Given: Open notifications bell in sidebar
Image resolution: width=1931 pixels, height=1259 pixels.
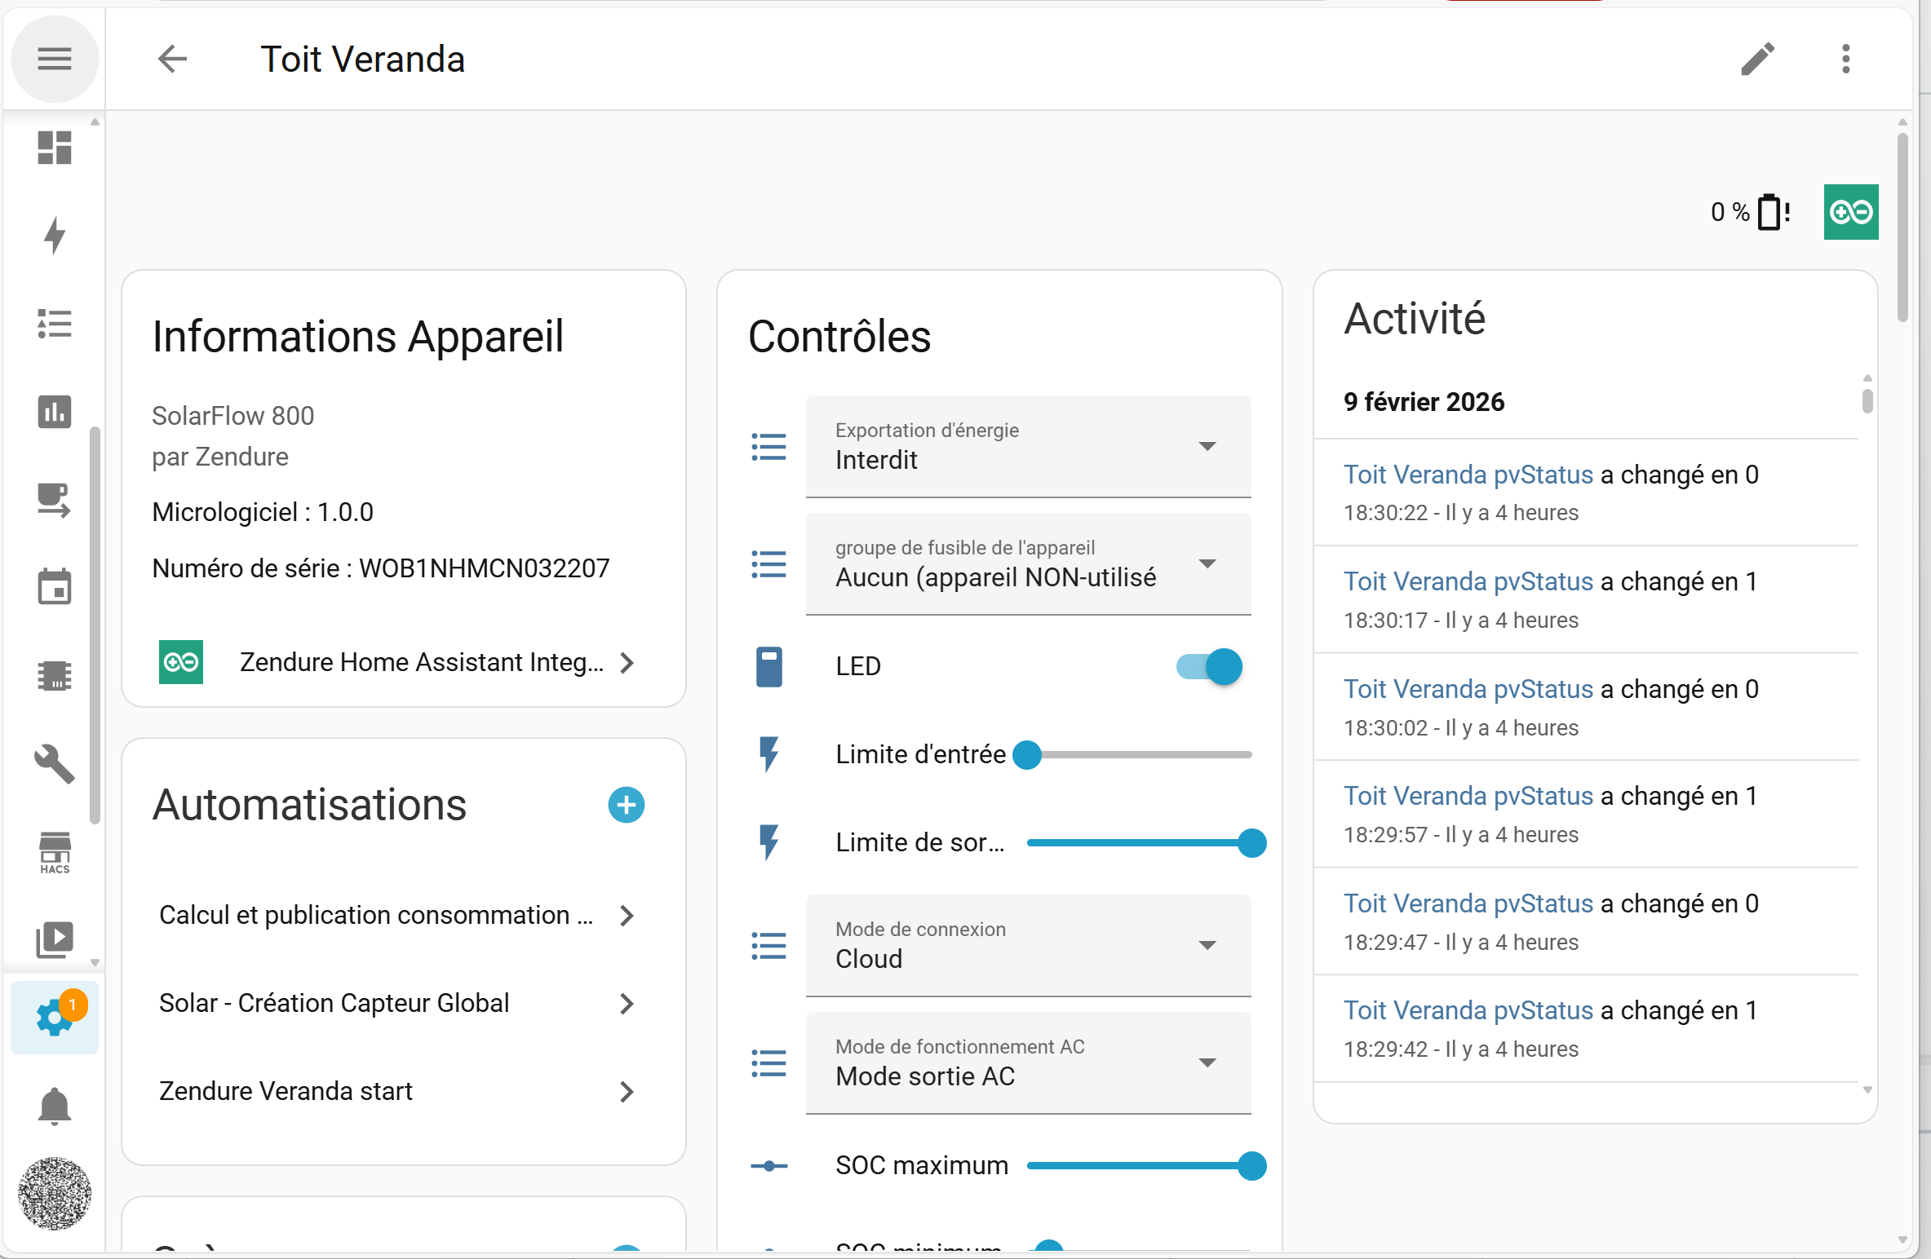Looking at the screenshot, I should click(x=55, y=1106).
